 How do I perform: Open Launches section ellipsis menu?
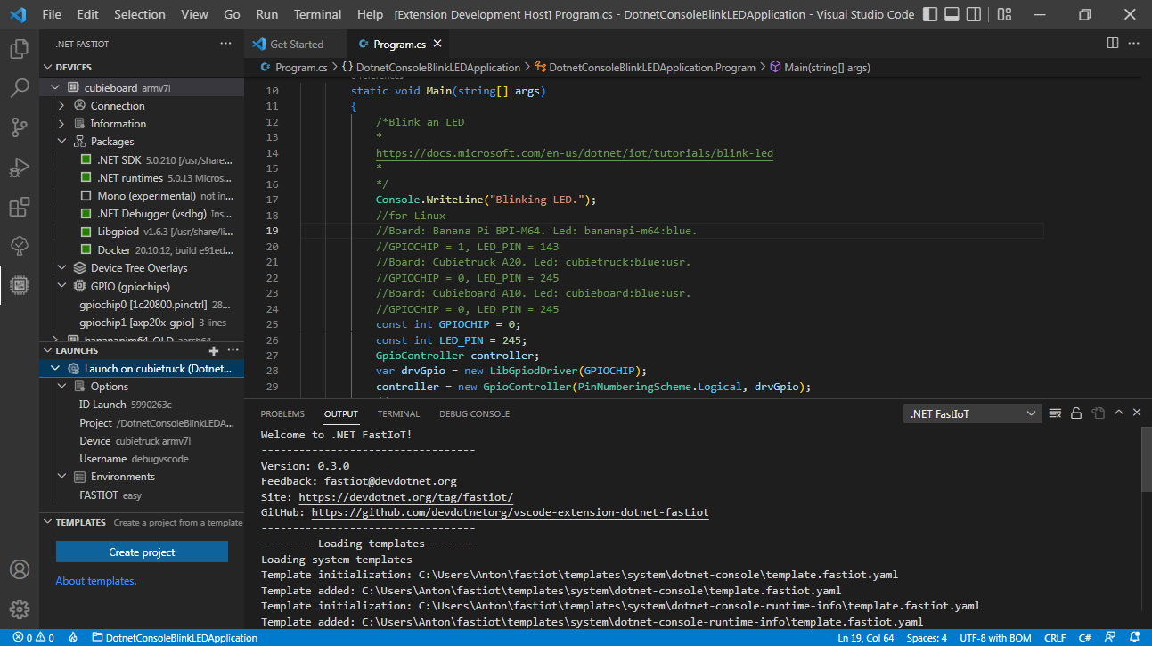(x=233, y=350)
